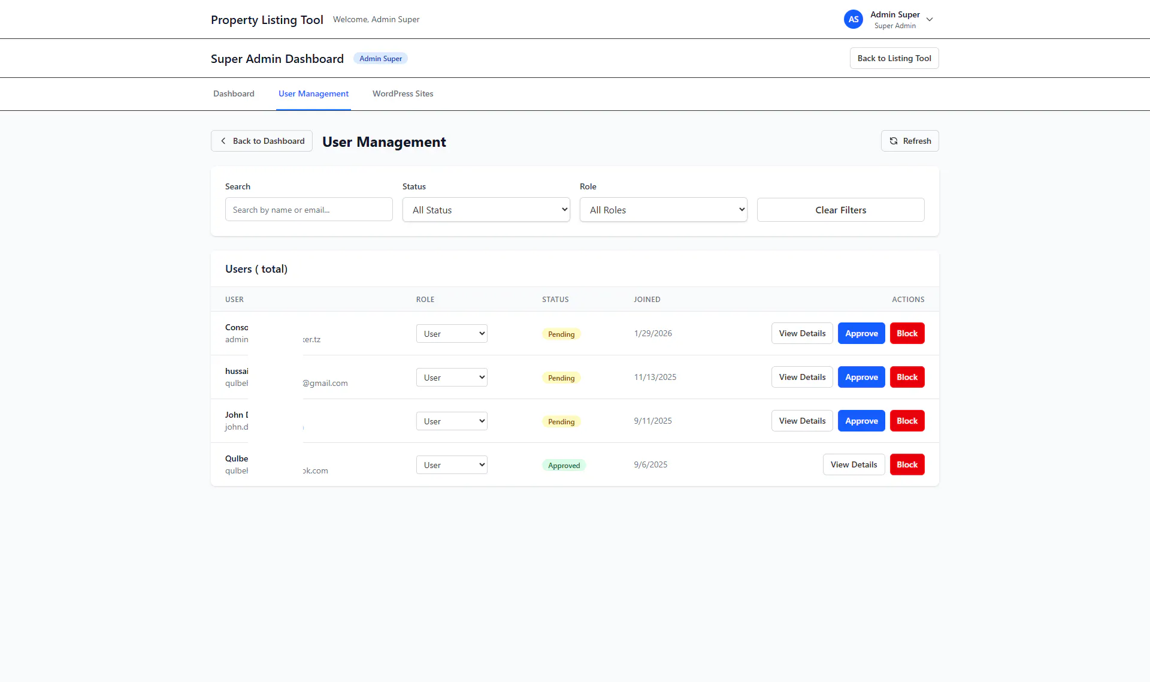Open role dropdown for 9/11/2025 user

pyautogui.click(x=452, y=421)
